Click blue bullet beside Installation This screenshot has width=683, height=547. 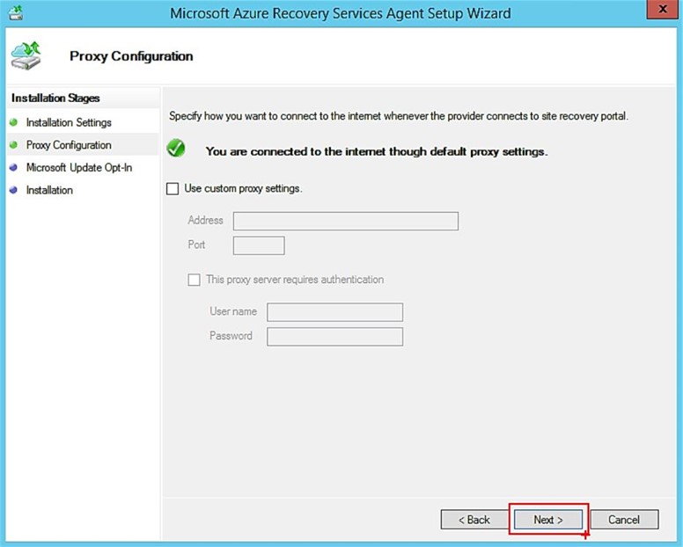[x=13, y=190]
